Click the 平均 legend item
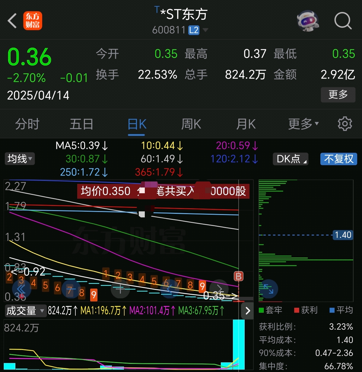 (341, 310)
